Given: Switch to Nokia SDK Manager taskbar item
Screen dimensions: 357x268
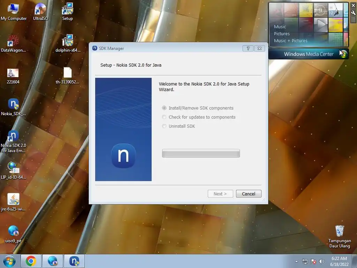Looking at the screenshot, I should tap(74, 261).
